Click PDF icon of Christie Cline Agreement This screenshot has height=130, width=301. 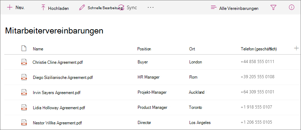pos(24,62)
